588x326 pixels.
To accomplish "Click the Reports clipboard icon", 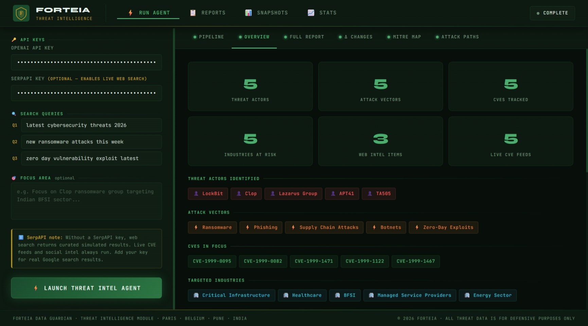I will [193, 13].
